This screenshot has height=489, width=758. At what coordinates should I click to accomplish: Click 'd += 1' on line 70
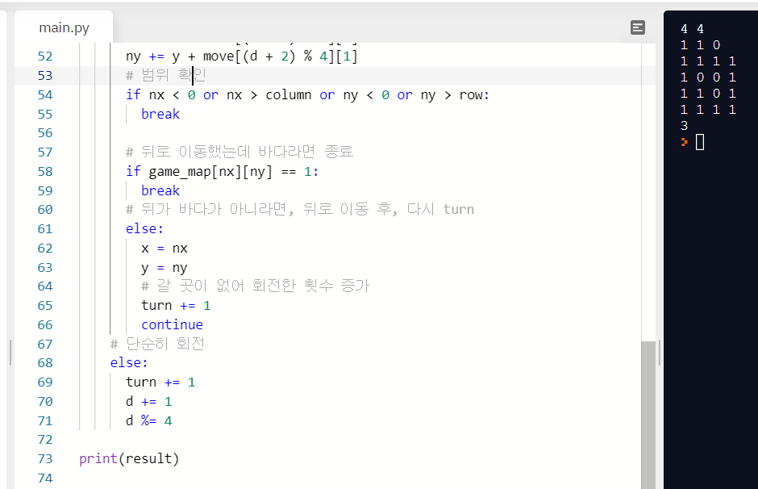pos(149,402)
